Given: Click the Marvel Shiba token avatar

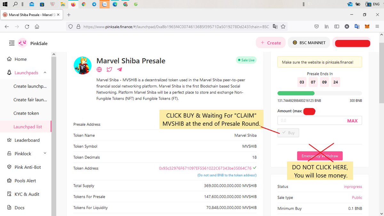Looking at the screenshot, I should coord(83,65).
